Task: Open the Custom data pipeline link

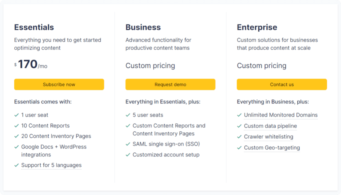Action: point(270,126)
